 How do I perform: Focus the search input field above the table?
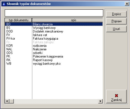pos(54,13)
